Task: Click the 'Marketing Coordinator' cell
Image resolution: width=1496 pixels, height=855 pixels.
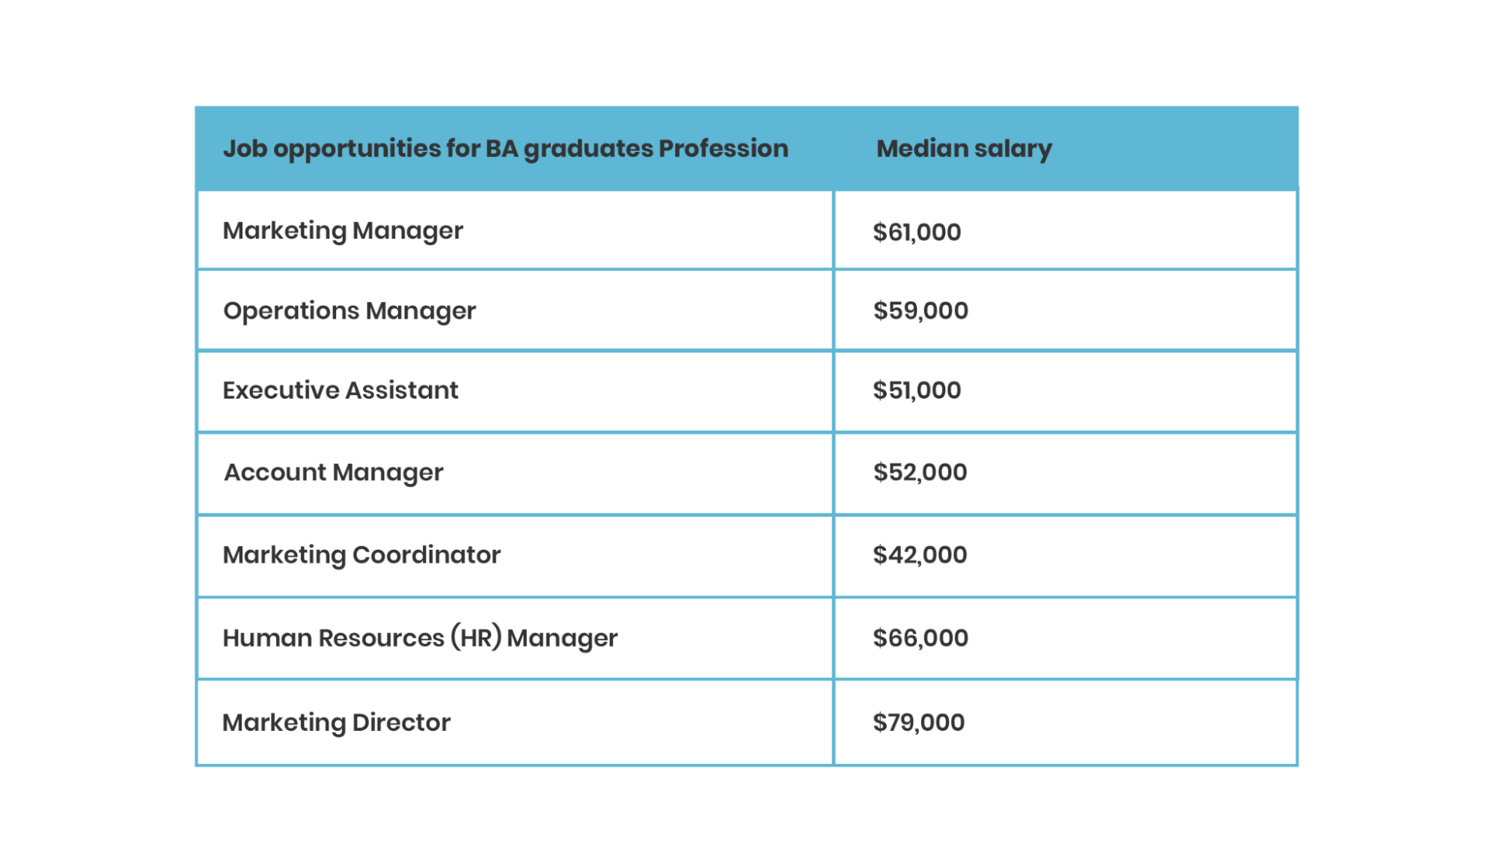Action: coord(361,555)
